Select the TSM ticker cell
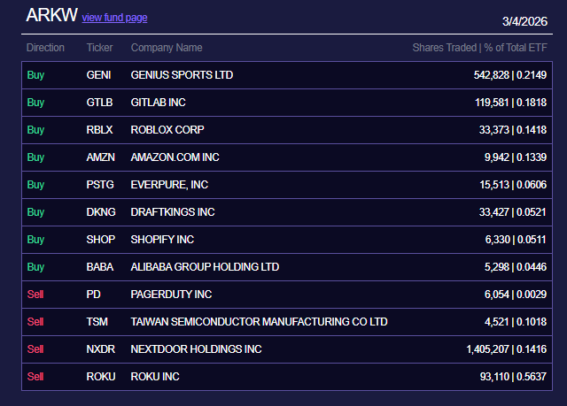The width and height of the screenshot is (567, 406). [97, 322]
